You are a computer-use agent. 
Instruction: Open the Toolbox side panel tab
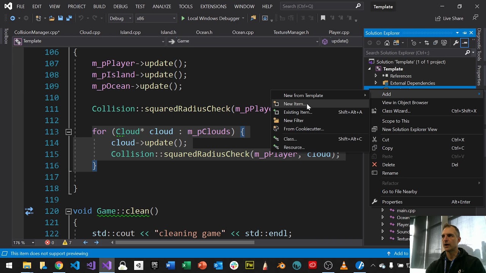tap(6, 36)
